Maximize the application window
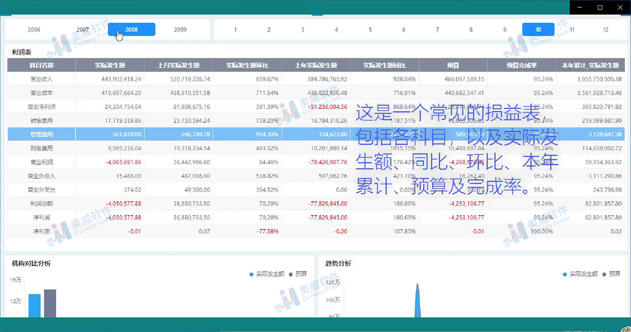This screenshot has height=332, width=631. coord(600,7)
